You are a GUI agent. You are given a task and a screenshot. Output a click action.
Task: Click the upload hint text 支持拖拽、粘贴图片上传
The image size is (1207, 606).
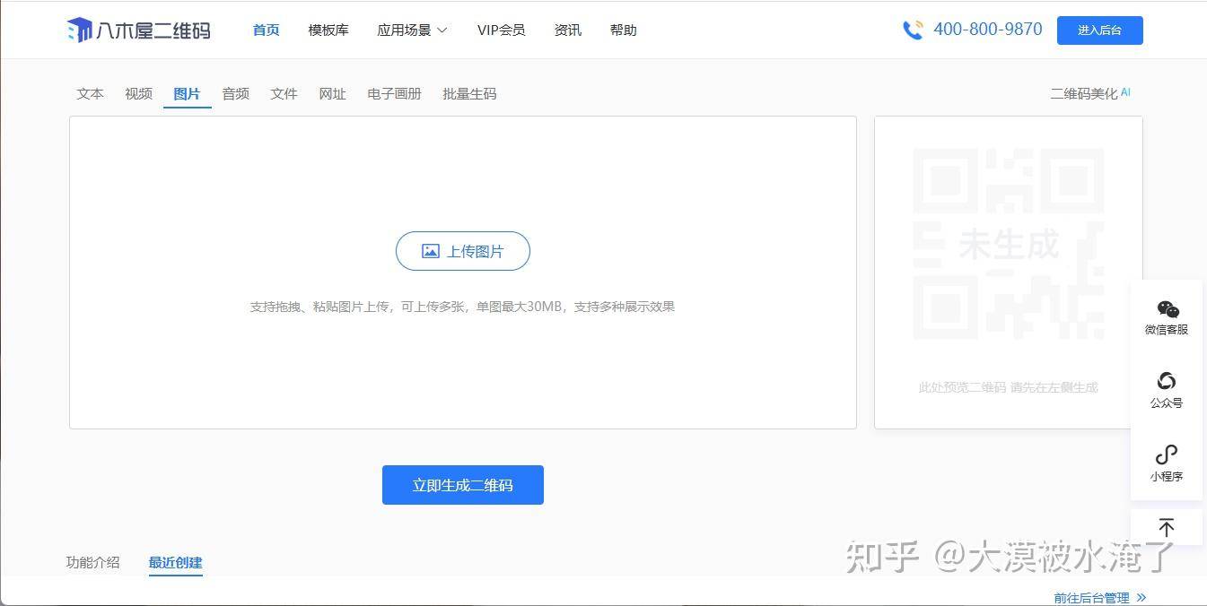(x=462, y=307)
